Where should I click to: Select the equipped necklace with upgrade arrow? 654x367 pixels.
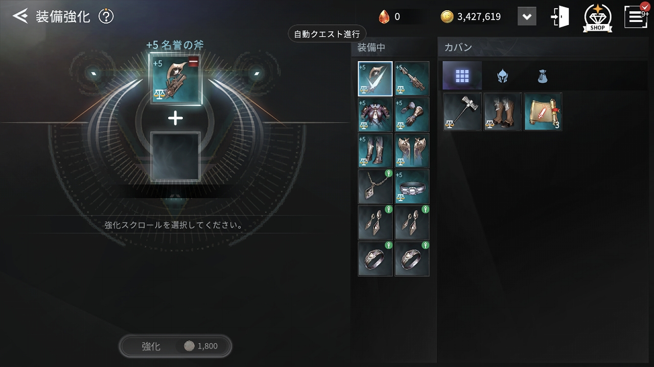click(375, 187)
